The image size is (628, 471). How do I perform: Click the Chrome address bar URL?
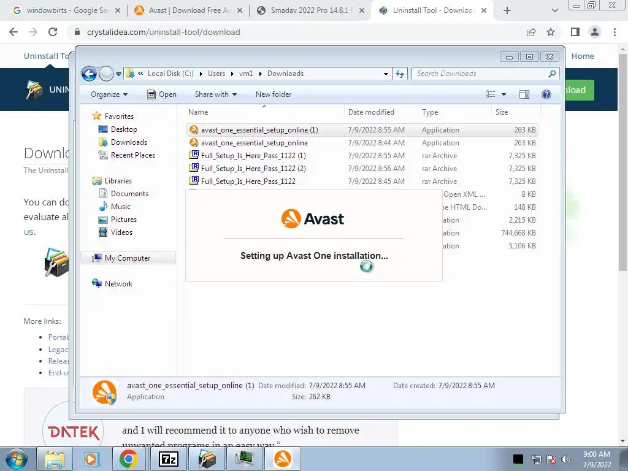[x=163, y=32]
